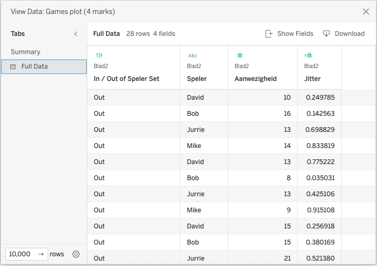The width and height of the screenshot is (377, 266).
Task: Click the Show Fields icon
Action: [x=269, y=34]
